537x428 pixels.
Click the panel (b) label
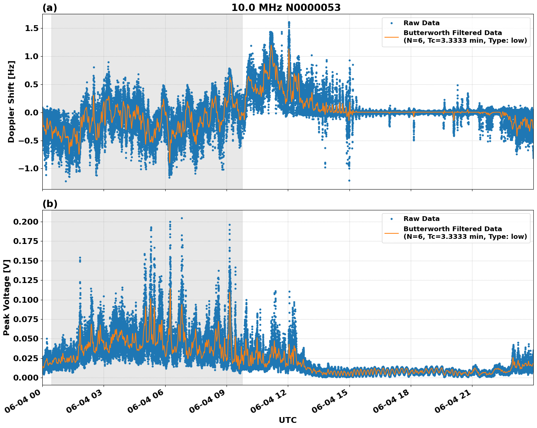(x=50, y=203)
